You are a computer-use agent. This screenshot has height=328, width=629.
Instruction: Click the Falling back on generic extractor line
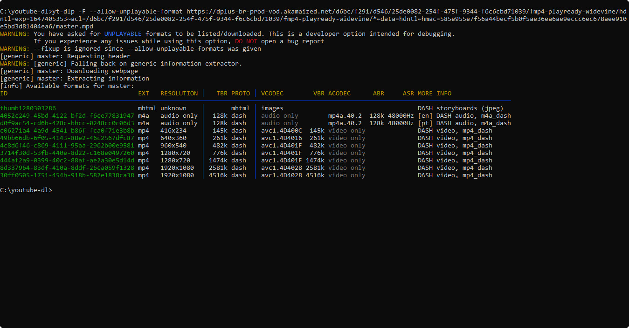(x=121, y=64)
